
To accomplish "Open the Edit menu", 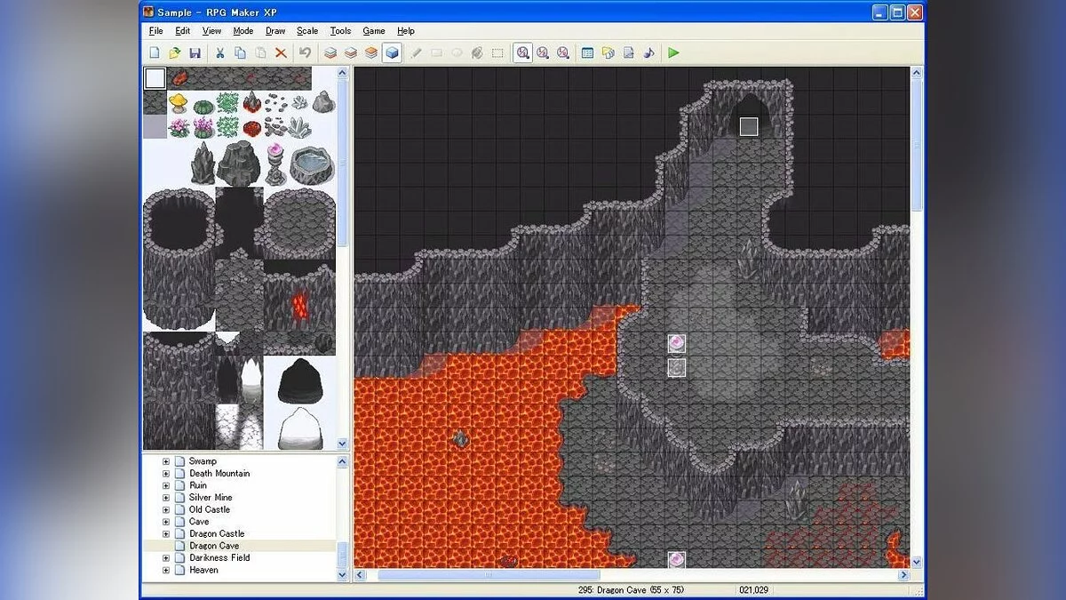I will coord(183,31).
